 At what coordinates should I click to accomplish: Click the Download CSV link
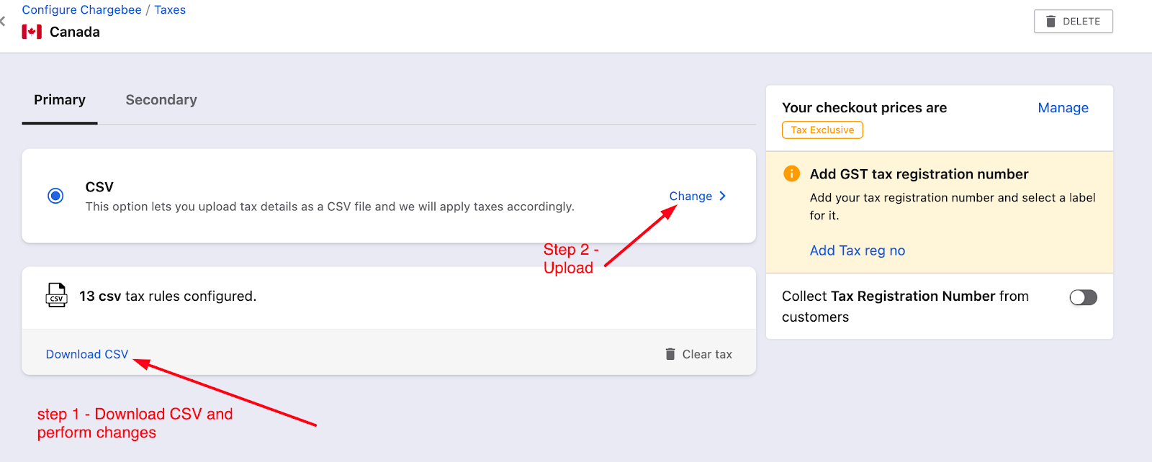pos(87,354)
